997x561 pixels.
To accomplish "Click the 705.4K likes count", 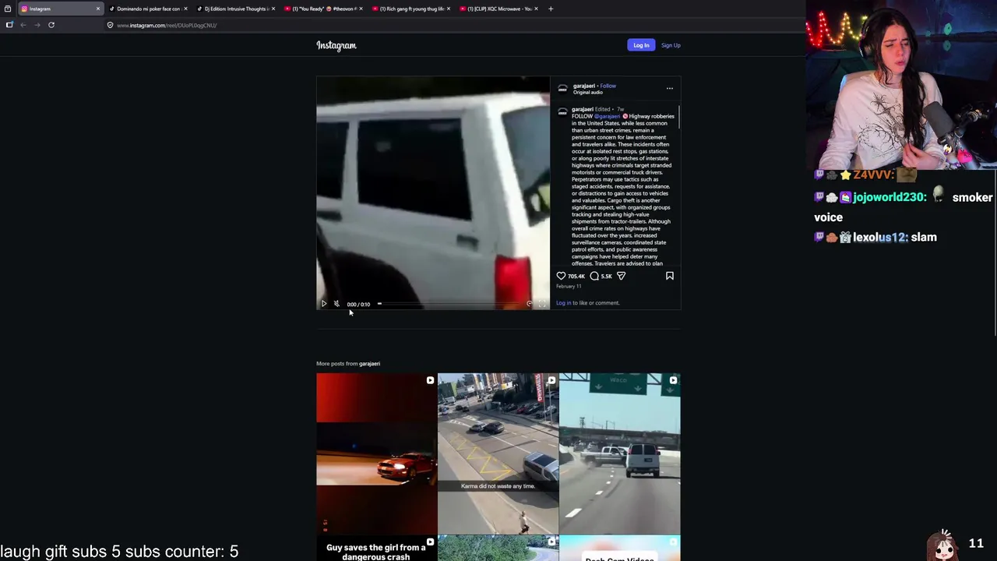I will 576,276.
